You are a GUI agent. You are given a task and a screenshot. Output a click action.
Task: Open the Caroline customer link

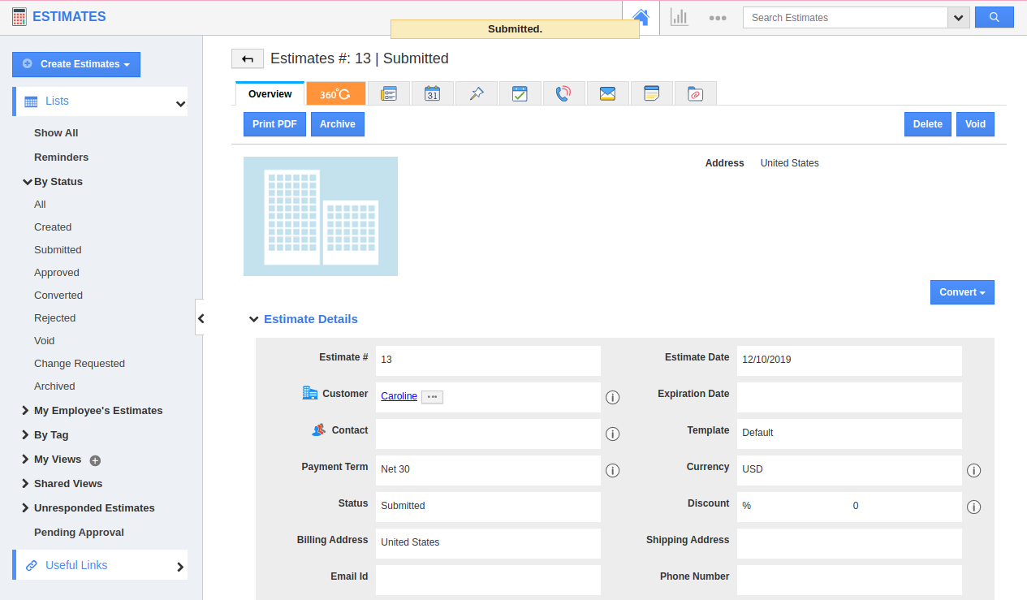point(399,396)
